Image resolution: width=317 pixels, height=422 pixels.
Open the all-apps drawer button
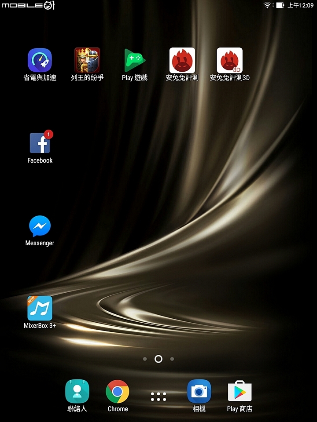pos(158,397)
